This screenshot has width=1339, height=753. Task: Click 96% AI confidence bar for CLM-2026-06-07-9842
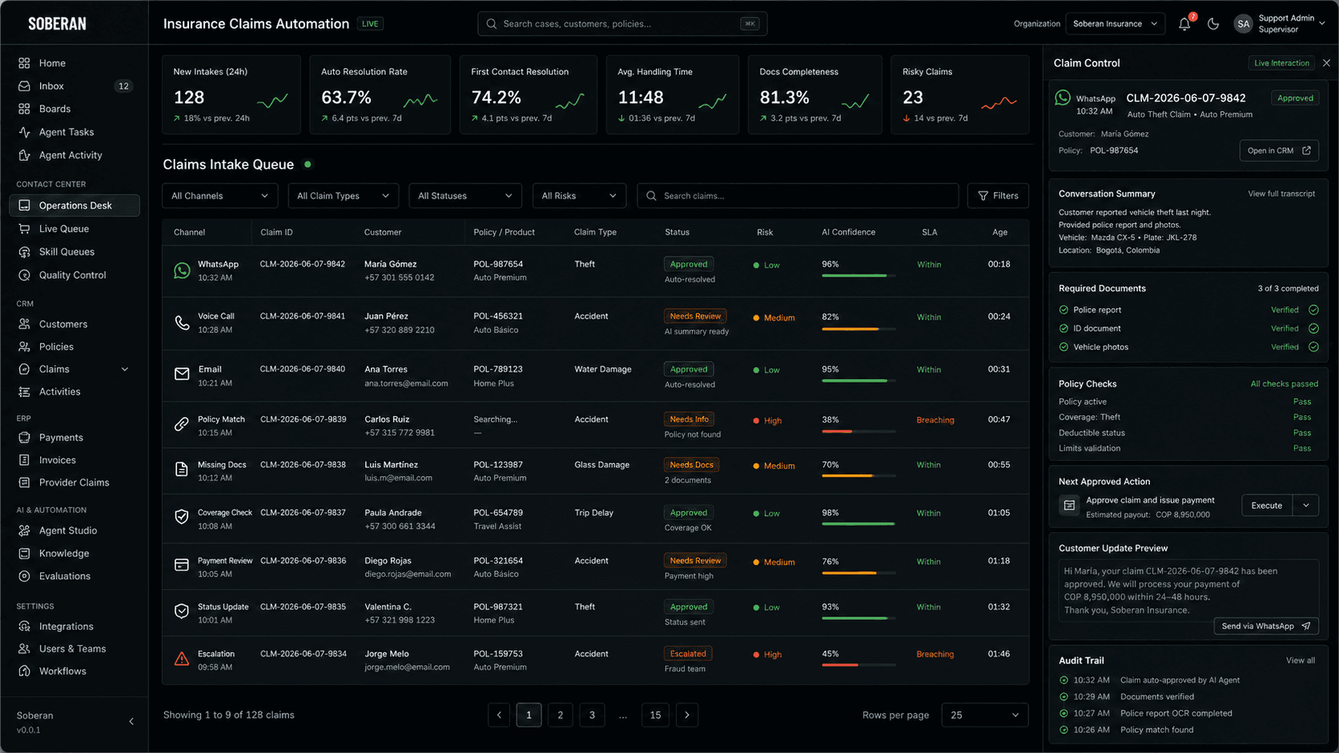[x=858, y=276]
